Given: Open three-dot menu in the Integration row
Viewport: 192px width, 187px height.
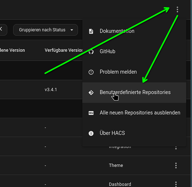Looking at the screenshot, I should pos(176,148).
